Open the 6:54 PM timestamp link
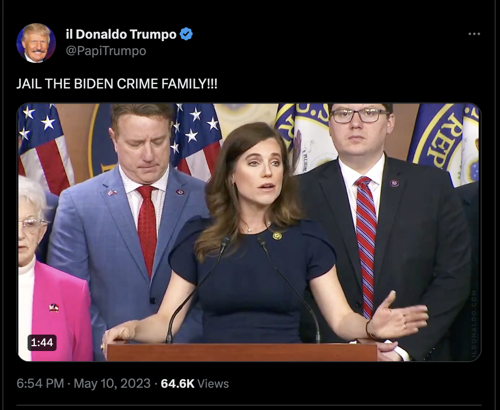Image resolution: width=500 pixels, height=410 pixels. [40, 383]
